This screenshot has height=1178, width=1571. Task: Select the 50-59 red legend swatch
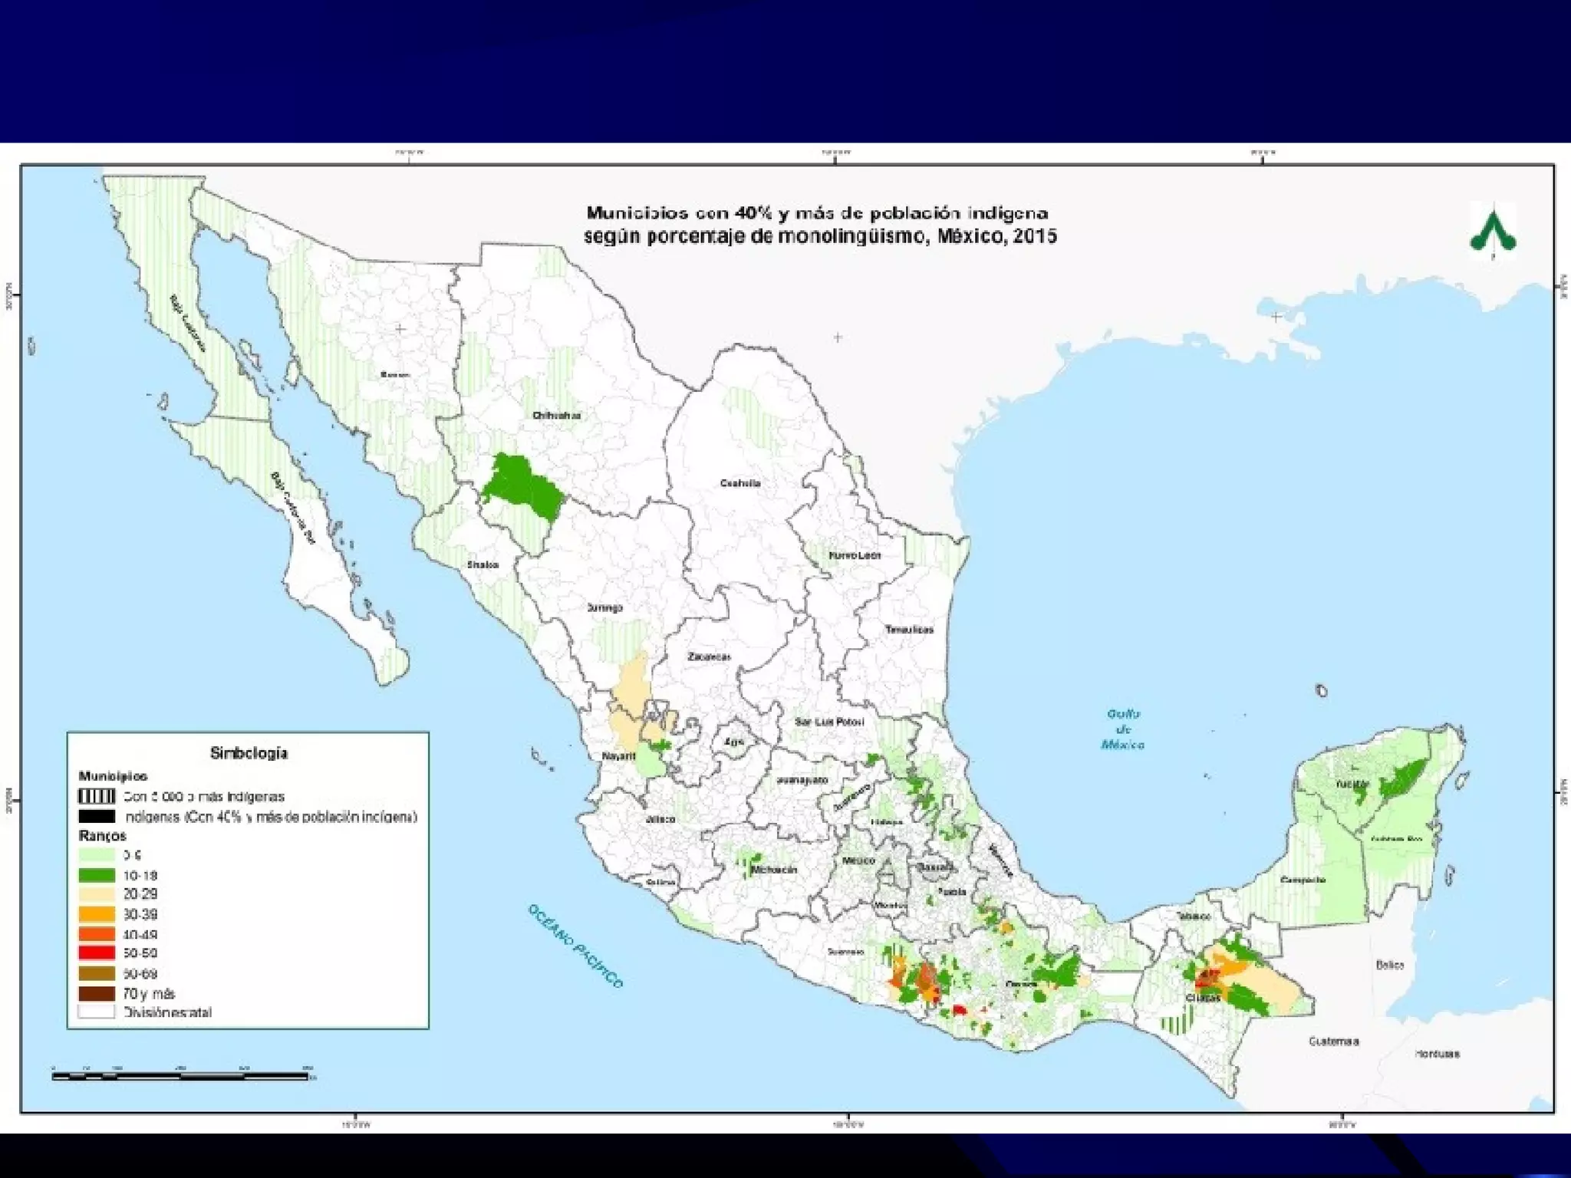[97, 953]
